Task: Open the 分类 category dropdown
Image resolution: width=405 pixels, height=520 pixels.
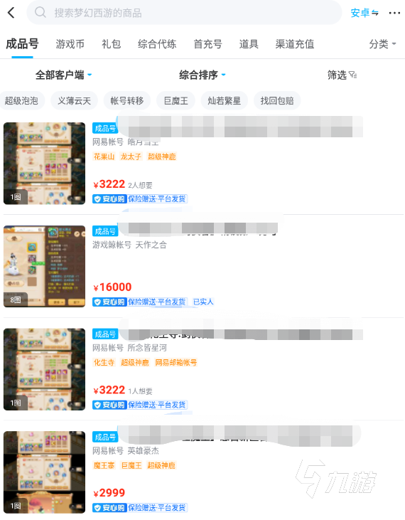Action: click(x=382, y=44)
